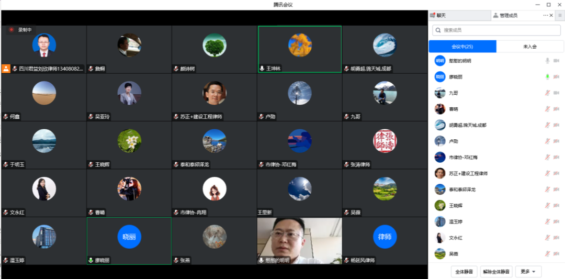Toggle microphone for 憨憨的明明 in member list
The height and width of the screenshot is (279, 565).
[x=547, y=61]
